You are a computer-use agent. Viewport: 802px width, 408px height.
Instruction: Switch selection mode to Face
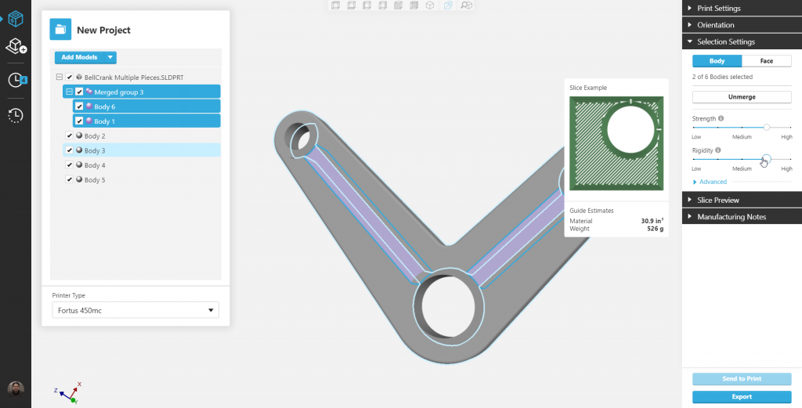click(x=766, y=61)
